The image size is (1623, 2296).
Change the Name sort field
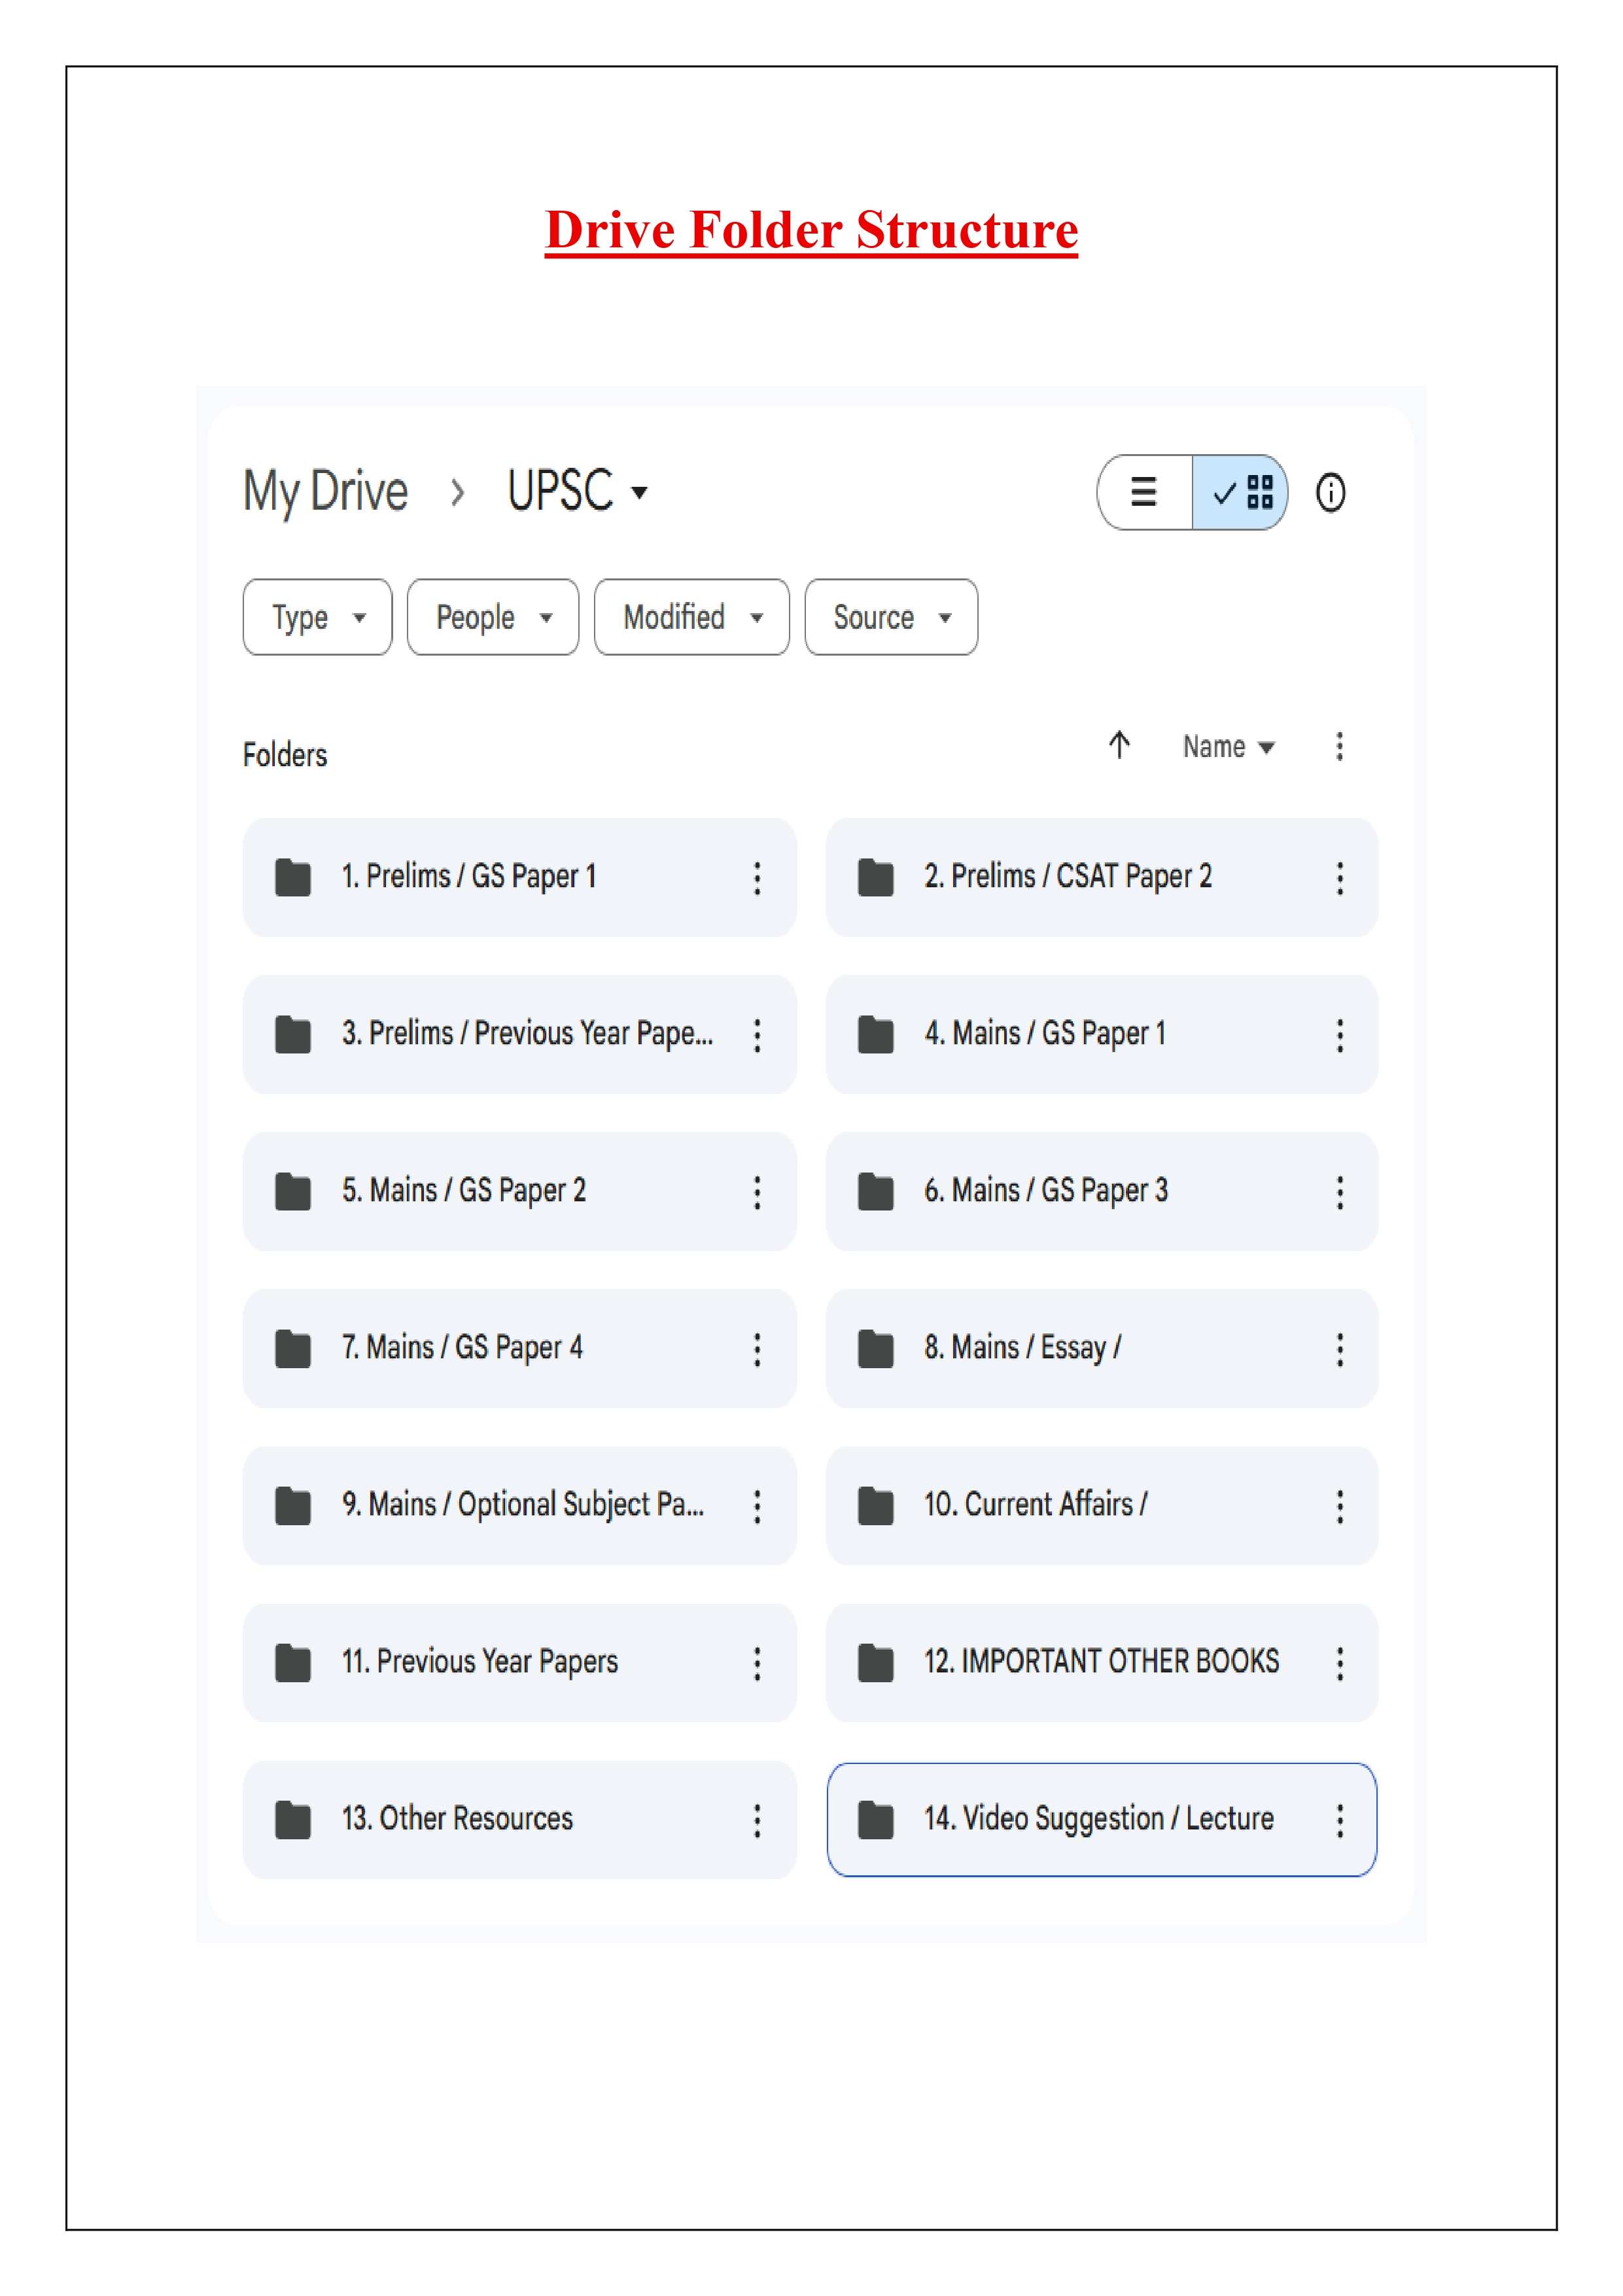[1228, 747]
